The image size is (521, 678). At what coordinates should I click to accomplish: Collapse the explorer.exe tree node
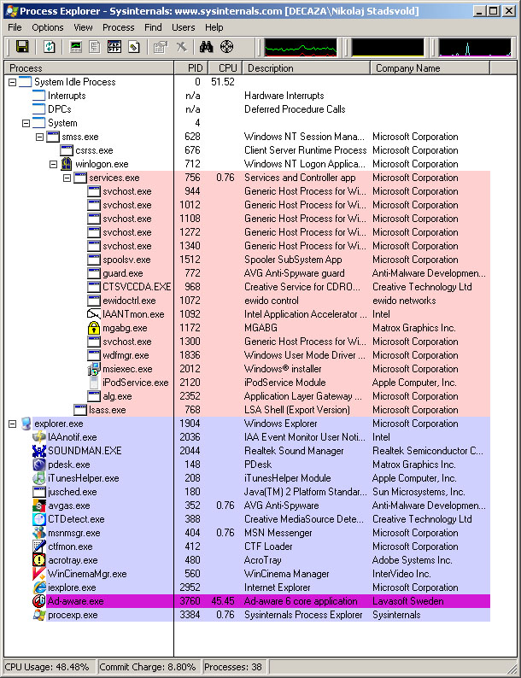coord(13,424)
